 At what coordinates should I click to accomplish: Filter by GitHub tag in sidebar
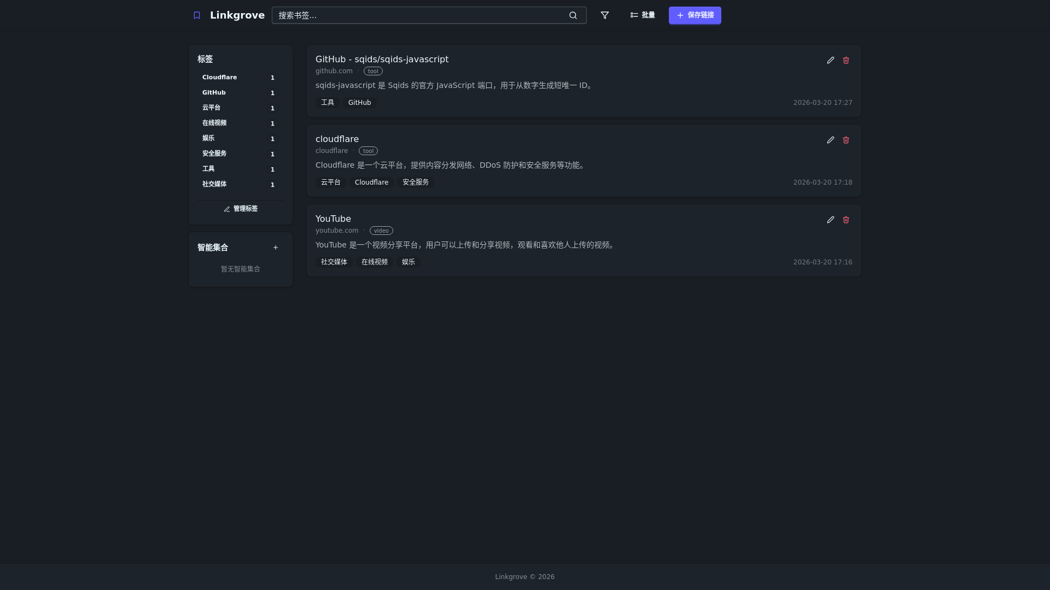(241, 93)
